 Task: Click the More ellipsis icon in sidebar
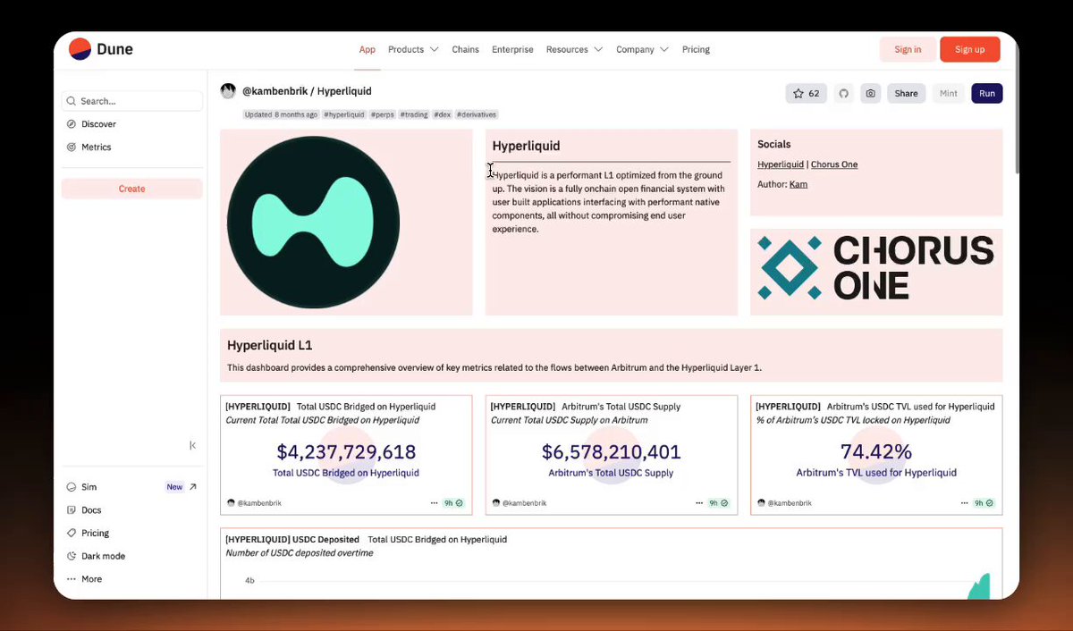[x=72, y=579]
